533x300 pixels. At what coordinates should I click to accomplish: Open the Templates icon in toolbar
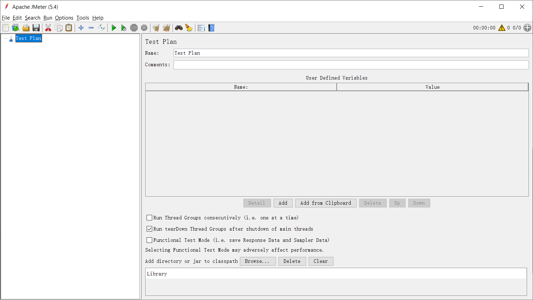(15, 28)
